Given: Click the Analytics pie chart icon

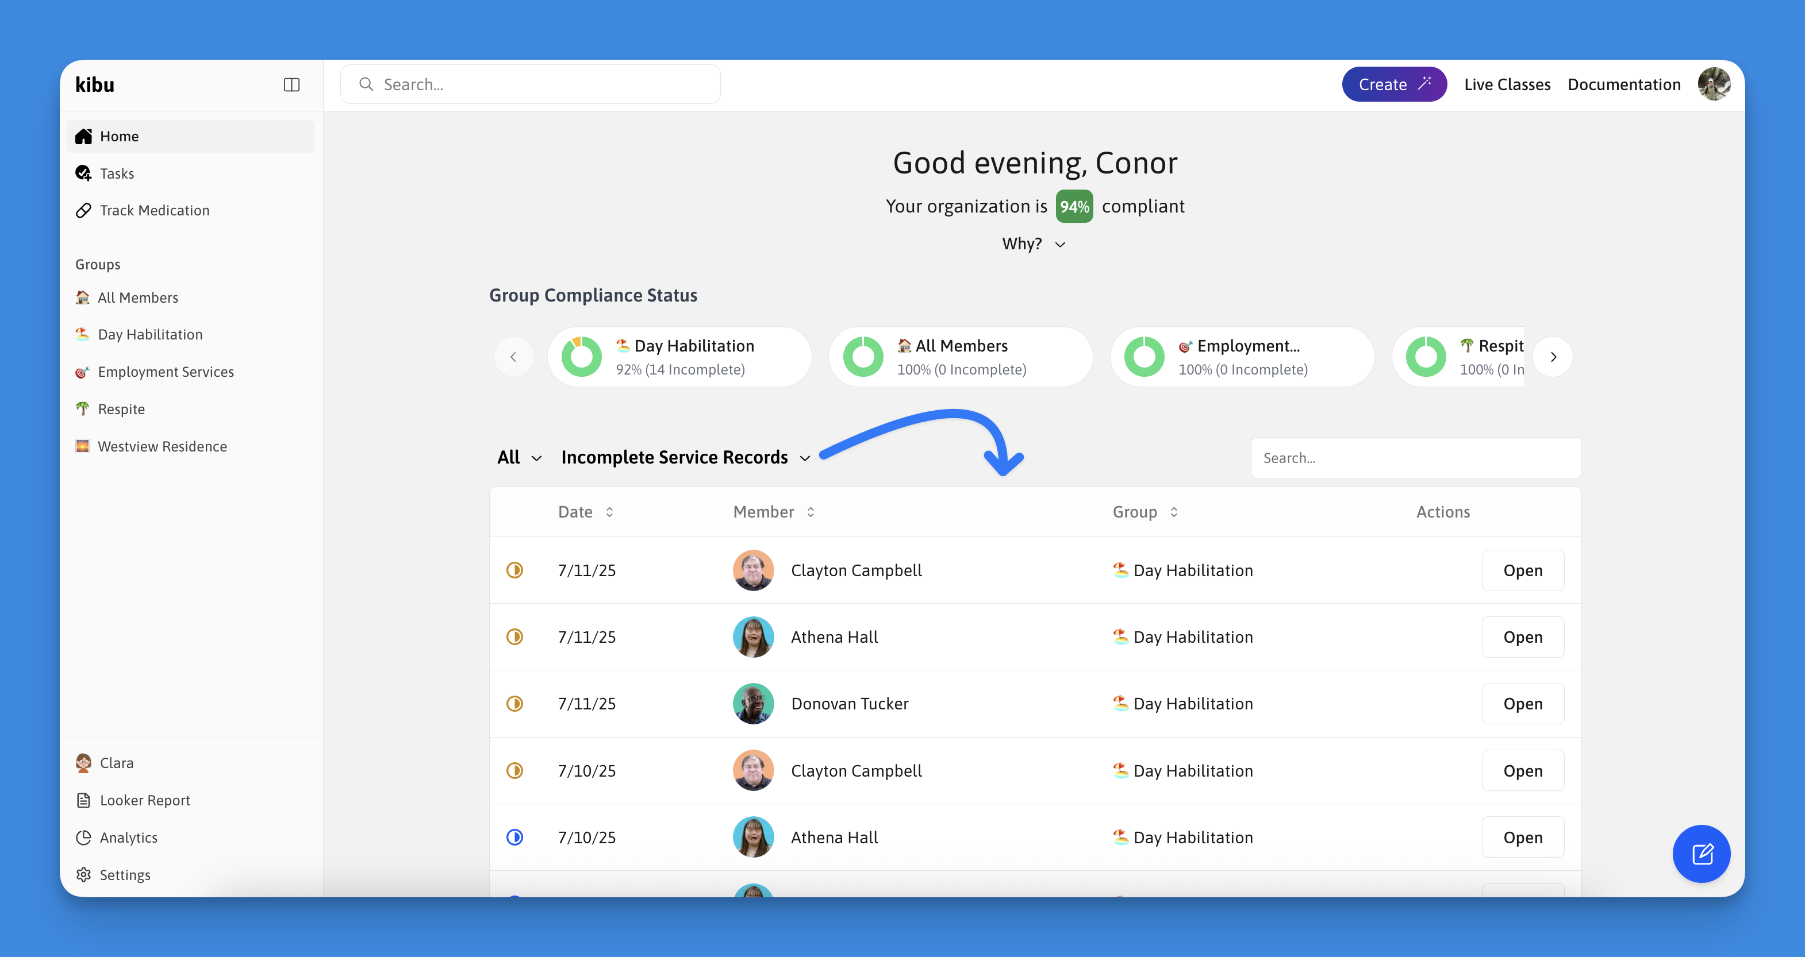Looking at the screenshot, I should click(x=83, y=838).
